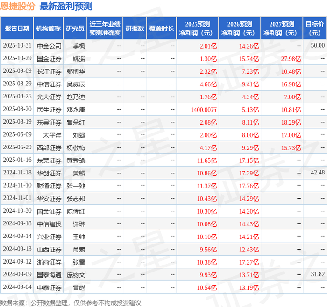Select institution 国泰海通
The height and width of the screenshot is (307, 327).
(x=49, y=275)
